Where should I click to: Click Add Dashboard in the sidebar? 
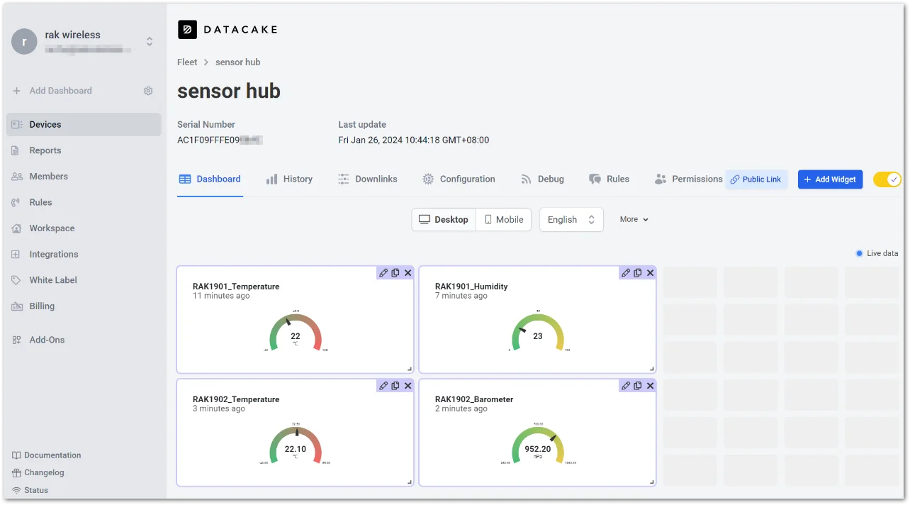click(60, 91)
